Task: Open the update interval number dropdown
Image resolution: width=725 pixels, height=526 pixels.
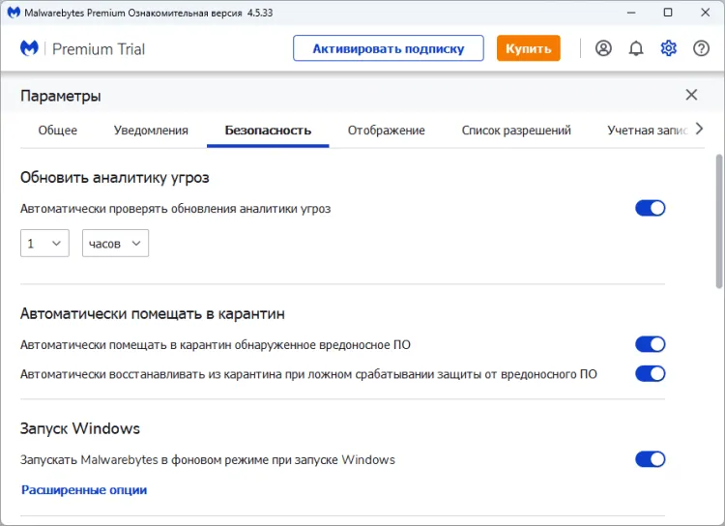Action: pos(44,244)
